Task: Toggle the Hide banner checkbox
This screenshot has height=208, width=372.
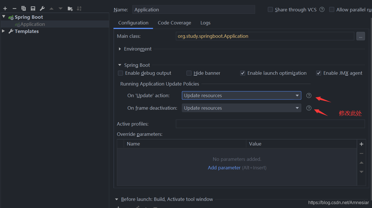Action: [189, 73]
